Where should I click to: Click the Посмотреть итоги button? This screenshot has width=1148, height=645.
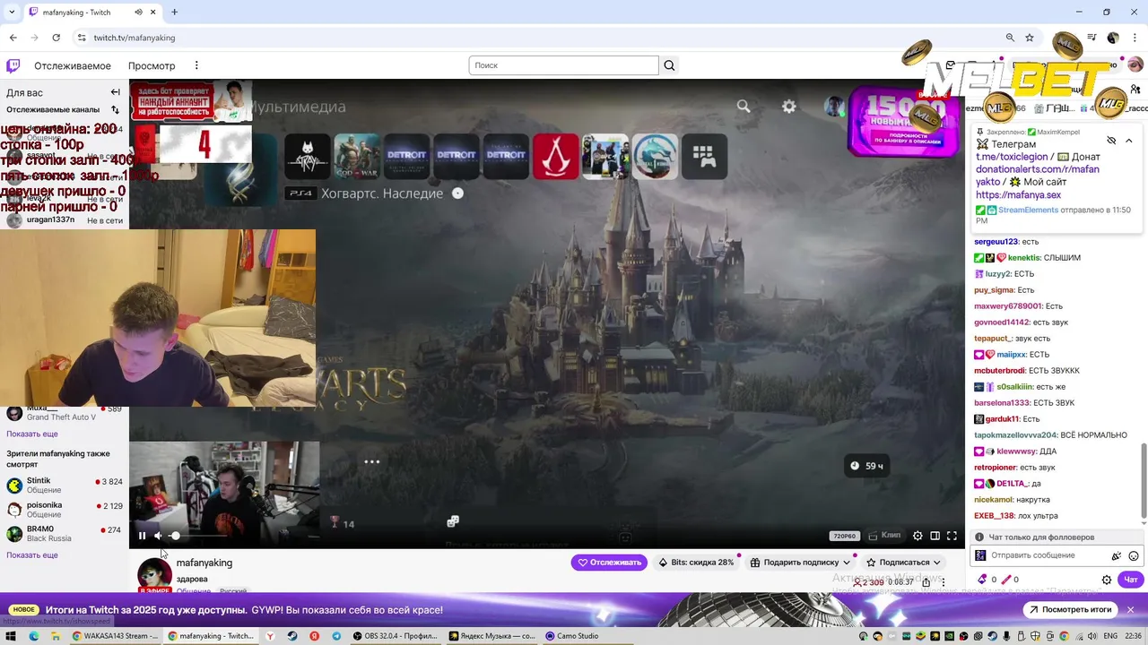coord(1072,610)
